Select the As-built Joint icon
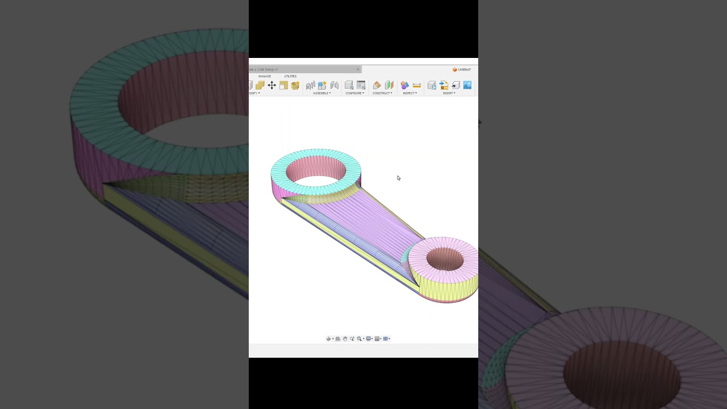Screen dimensions: 727x409 tap(335, 85)
